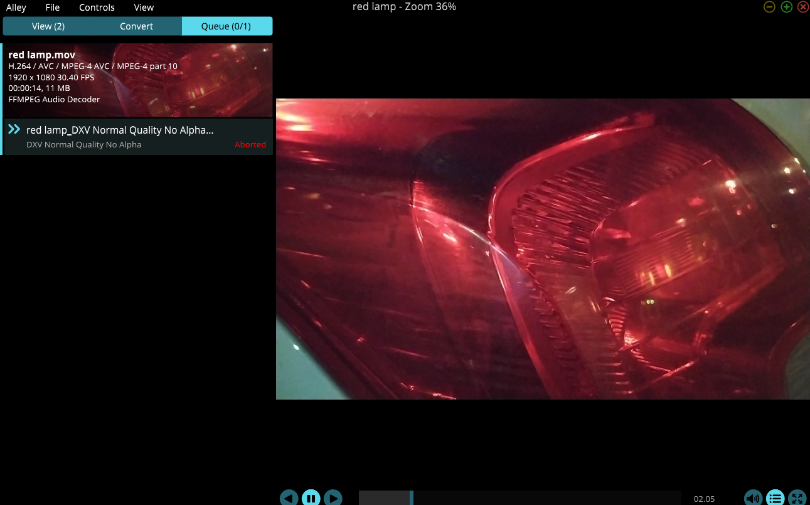Select the Queue (0/1) tab
This screenshot has height=505, width=810.
(226, 26)
